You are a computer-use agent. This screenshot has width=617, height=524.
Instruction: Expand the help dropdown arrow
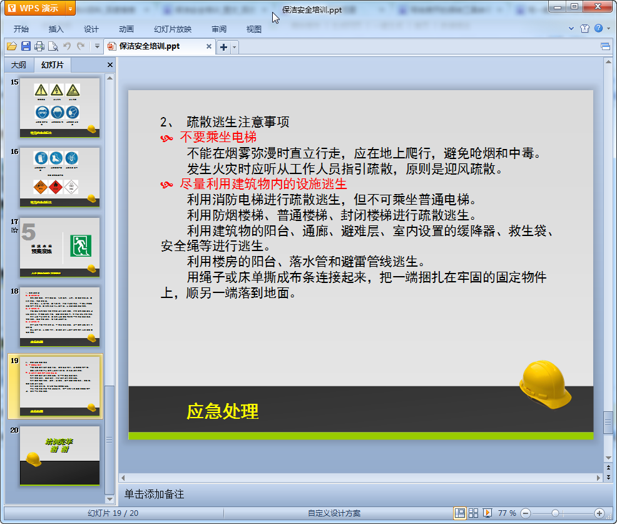pyautogui.click(x=608, y=28)
